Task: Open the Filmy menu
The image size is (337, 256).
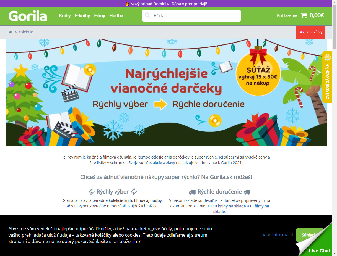Action: [100, 16]
